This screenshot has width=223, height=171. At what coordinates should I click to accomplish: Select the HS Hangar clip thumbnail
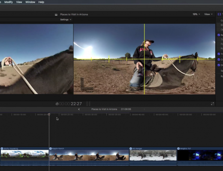pyautogui.click(x=153, y=155)
